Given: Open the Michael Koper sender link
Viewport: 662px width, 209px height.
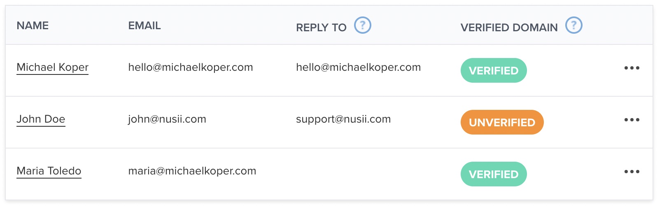Looking at the screenshot, I should [x=52, y=67].
